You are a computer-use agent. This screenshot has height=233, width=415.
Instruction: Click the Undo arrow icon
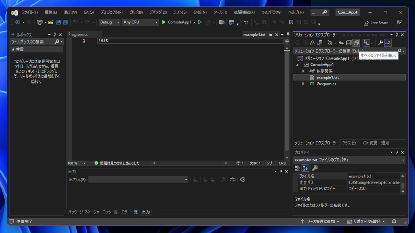coord(76,22)
